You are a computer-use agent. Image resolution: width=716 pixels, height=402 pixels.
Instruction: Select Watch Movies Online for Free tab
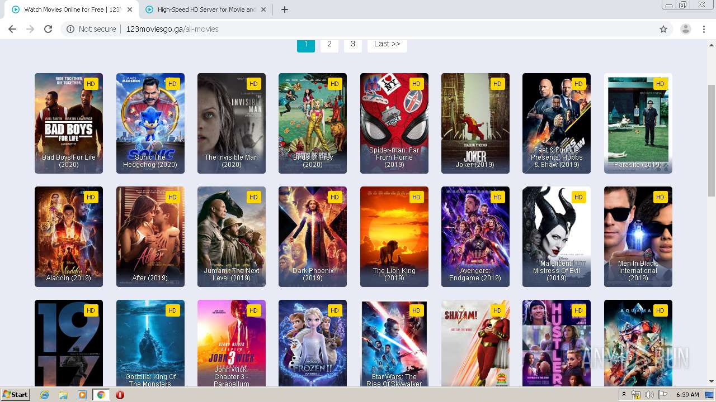coord(72,9)
